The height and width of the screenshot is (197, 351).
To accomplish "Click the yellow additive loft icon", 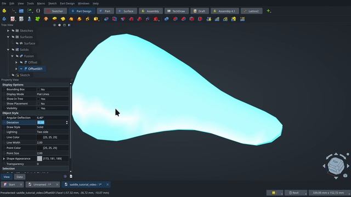I will pos(71,19).
